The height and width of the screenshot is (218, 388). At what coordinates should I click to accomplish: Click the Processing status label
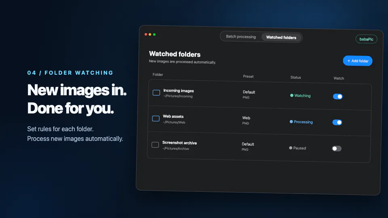[303, 122]
